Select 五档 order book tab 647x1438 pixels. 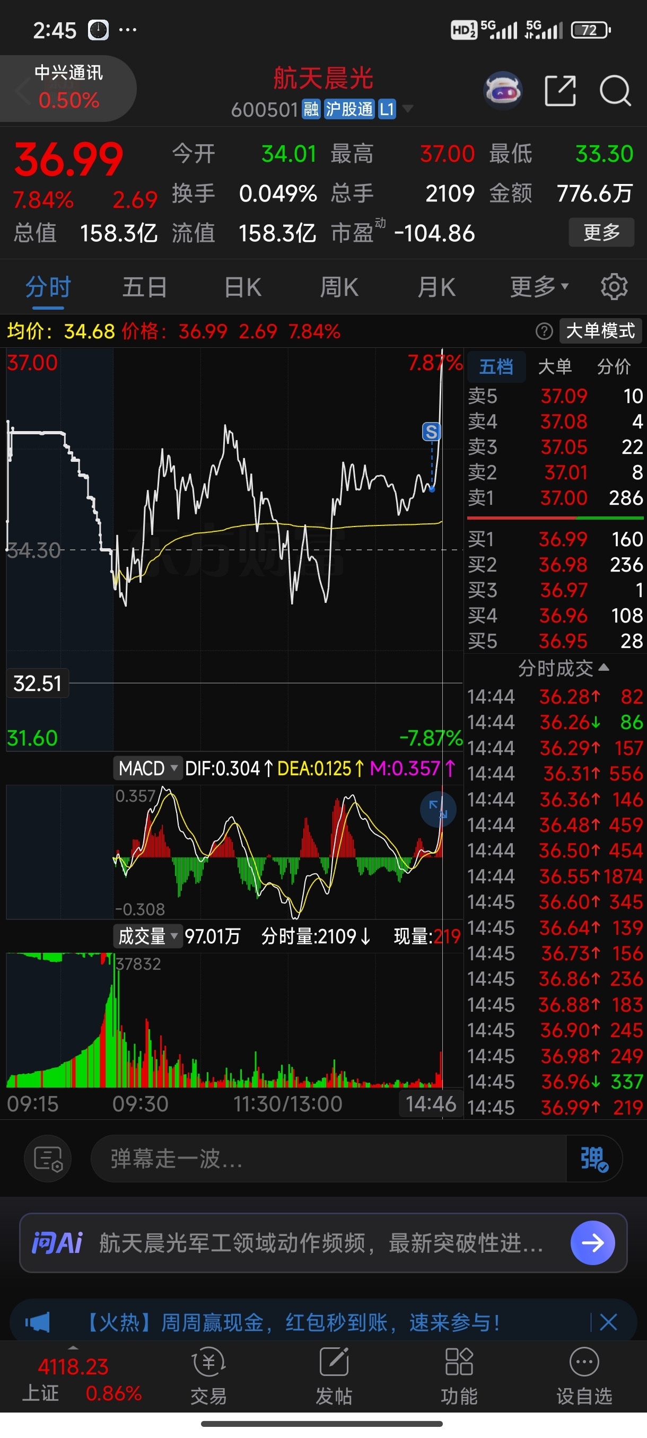click(x=496, y=366)
